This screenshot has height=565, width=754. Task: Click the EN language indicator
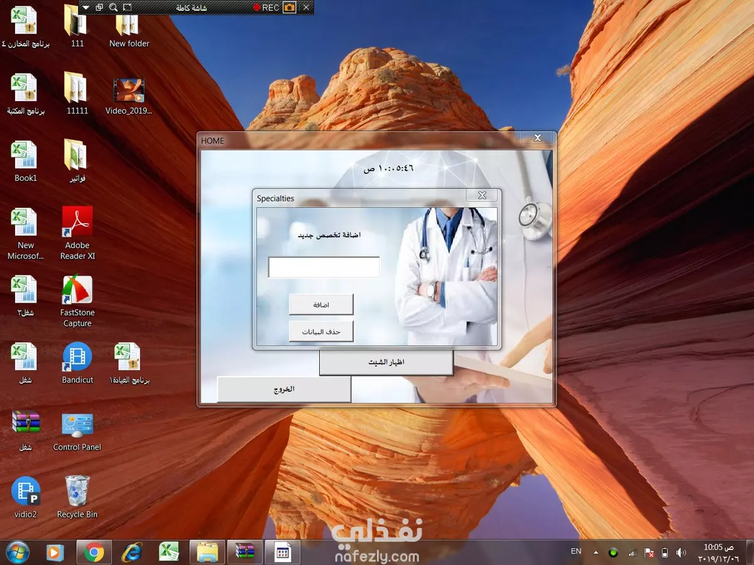click(x=576, y=551)
